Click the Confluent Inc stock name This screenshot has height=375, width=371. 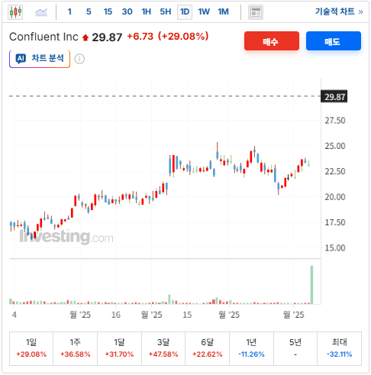(x=44, y=37)
